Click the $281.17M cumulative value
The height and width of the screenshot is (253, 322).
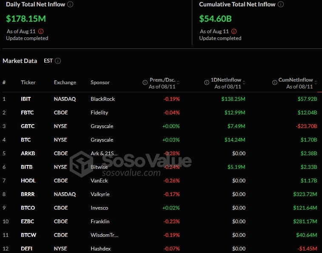[305, 222]
